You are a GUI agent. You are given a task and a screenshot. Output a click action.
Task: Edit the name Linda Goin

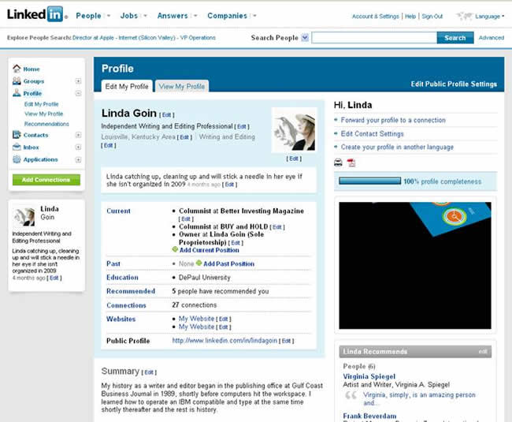(166, 114)
